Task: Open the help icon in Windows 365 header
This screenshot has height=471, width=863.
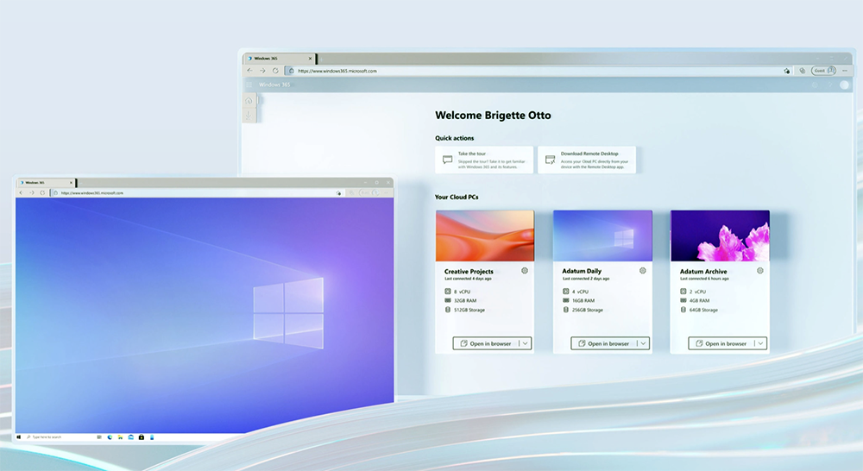Action: click(830, 85)
